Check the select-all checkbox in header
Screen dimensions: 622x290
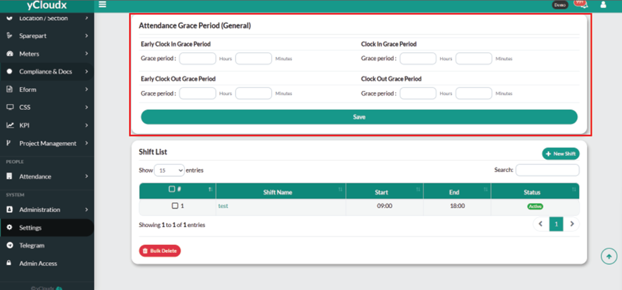point(172,189)
